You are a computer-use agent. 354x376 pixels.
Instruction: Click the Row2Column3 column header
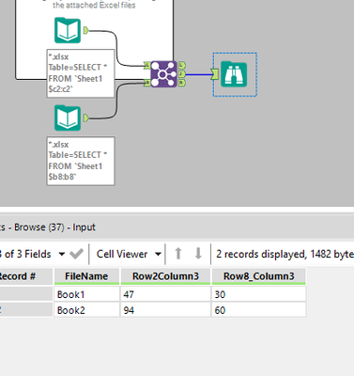[165, 276]
